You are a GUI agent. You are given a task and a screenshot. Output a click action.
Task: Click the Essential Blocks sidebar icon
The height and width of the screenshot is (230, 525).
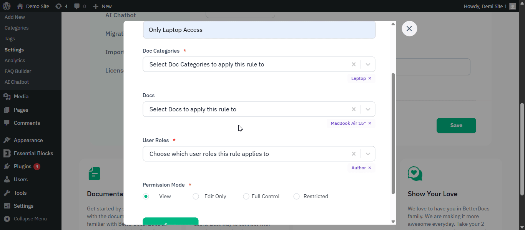pos(8,153)
